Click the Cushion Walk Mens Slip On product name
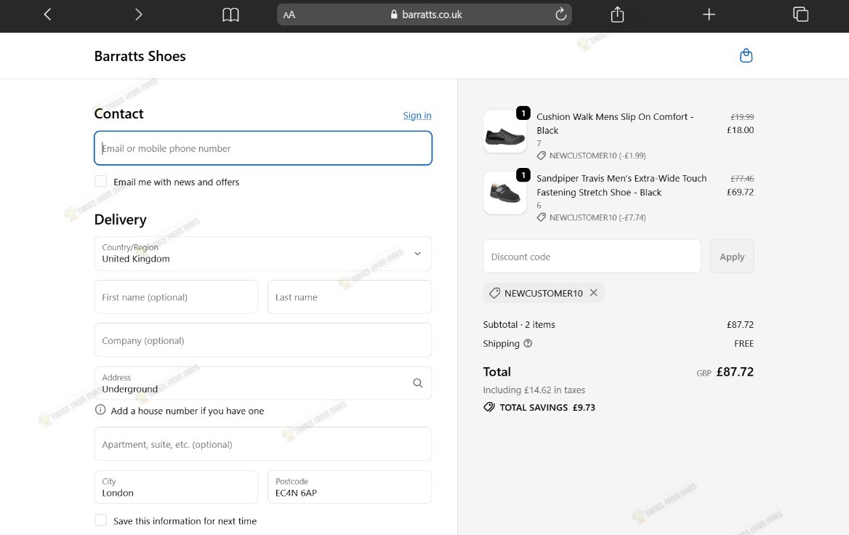The width and height of the screenshot is (849, 535). (615, 124)
